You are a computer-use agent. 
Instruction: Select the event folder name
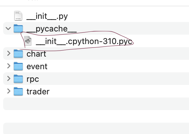pyautogui.click(x=37, y=66)
